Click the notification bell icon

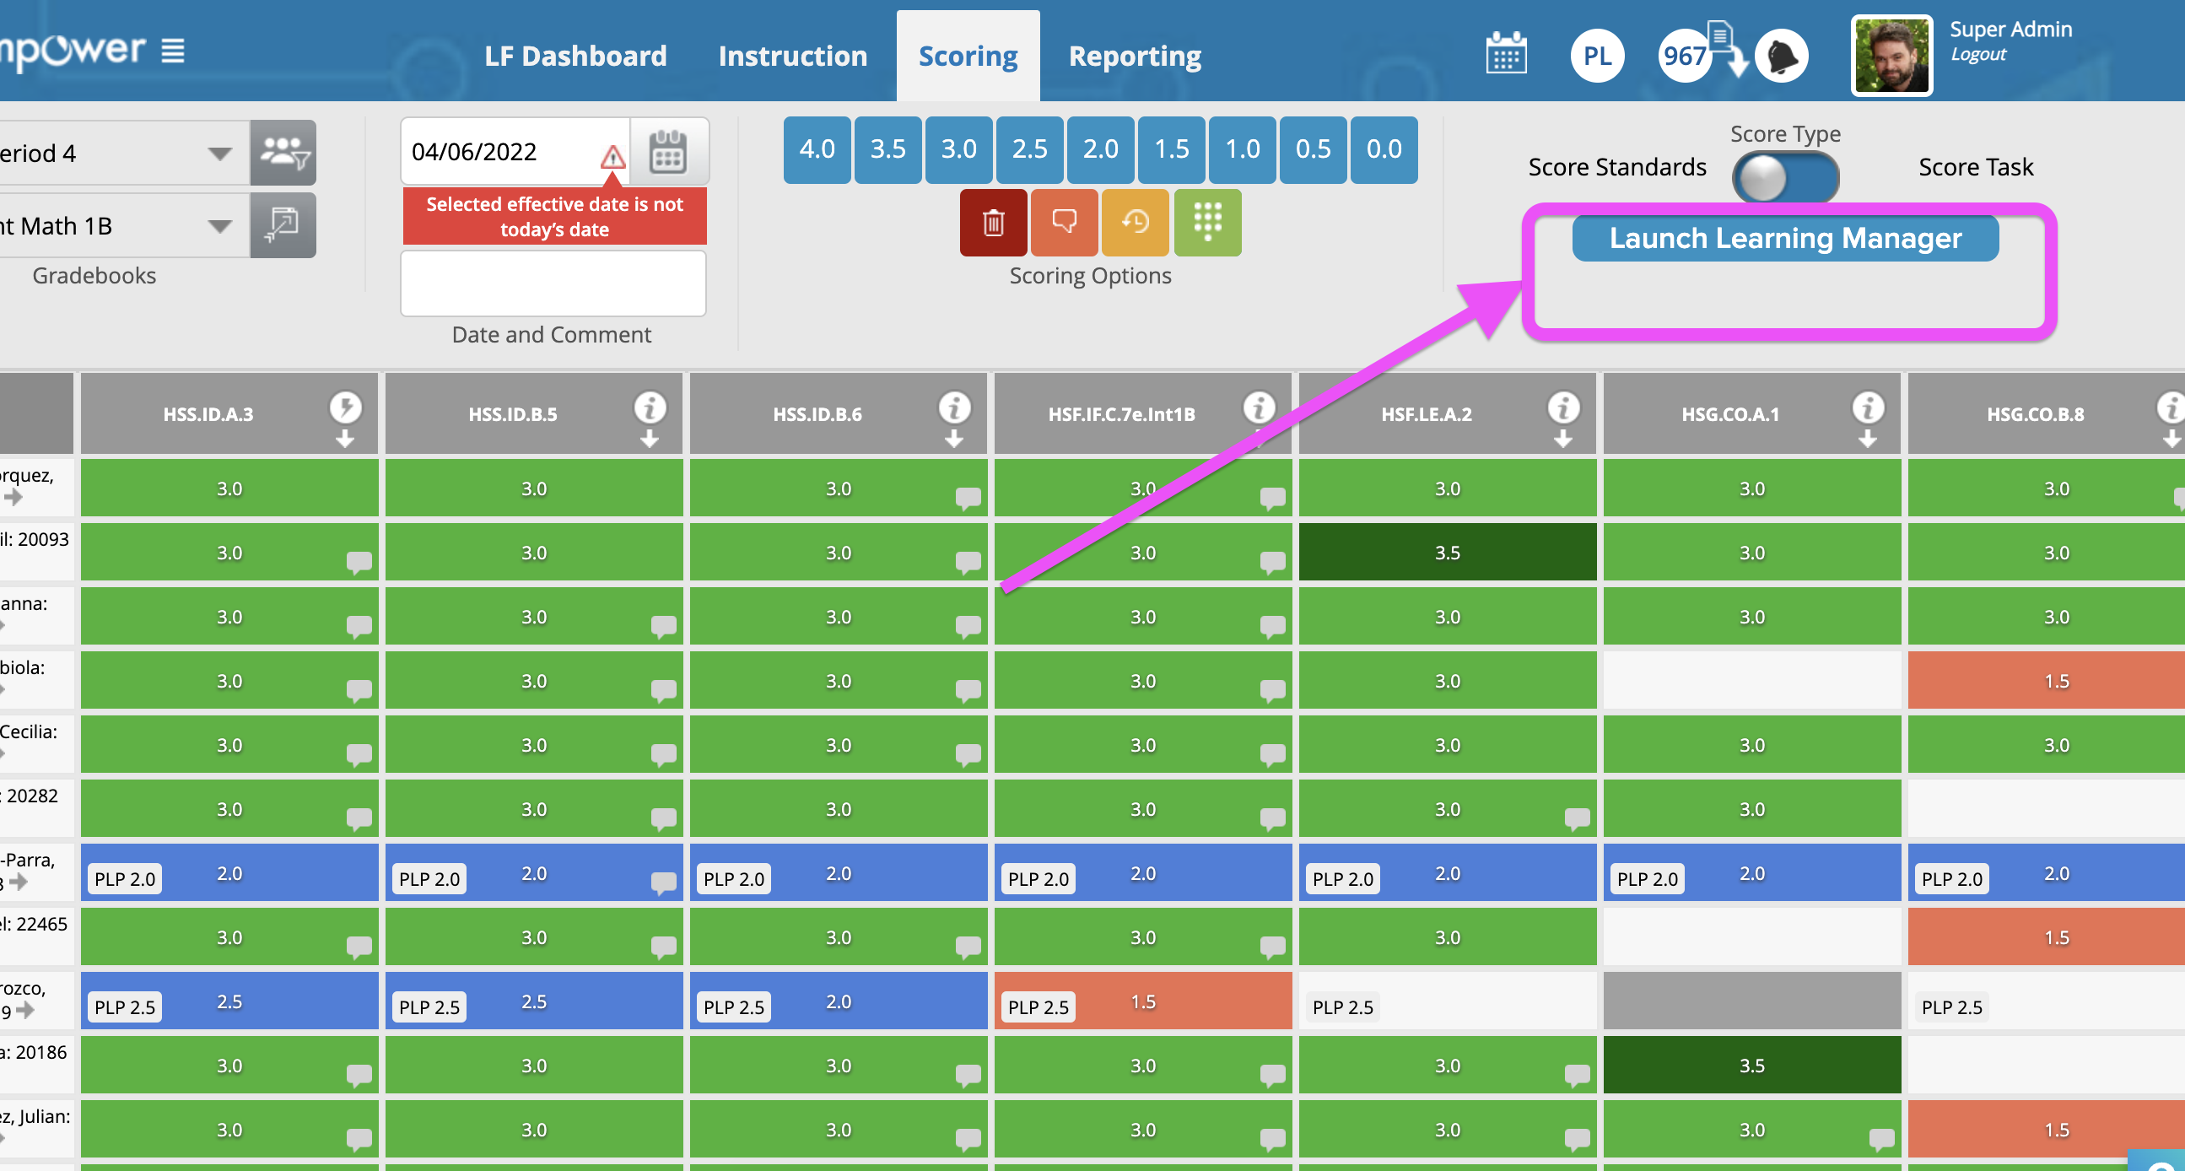1781,56
